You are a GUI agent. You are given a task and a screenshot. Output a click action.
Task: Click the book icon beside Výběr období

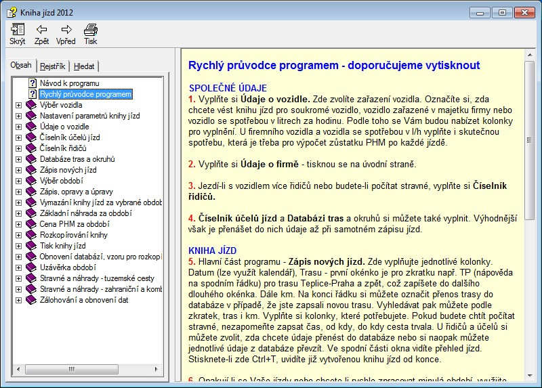31,181
